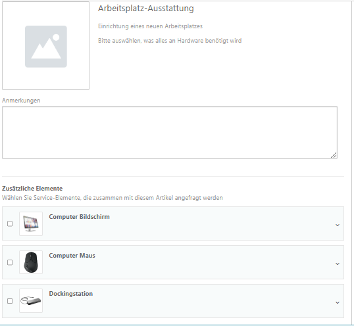Select the Computer Maus title text

pyautogui.click(x=72, y=256)
